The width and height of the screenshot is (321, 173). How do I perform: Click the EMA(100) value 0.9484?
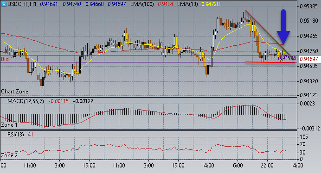[166, 4]
